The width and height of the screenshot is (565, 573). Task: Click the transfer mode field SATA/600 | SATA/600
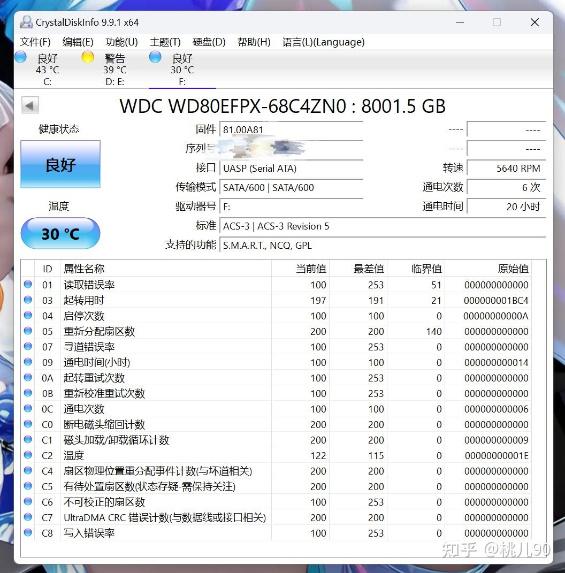click(291, 187)
